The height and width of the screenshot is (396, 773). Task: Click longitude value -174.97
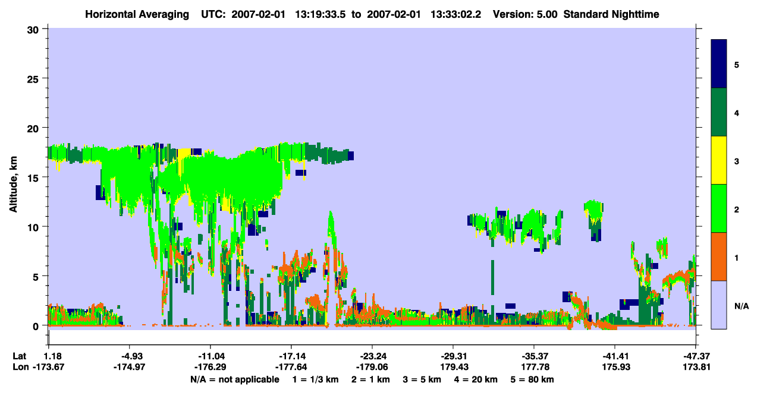129,367
